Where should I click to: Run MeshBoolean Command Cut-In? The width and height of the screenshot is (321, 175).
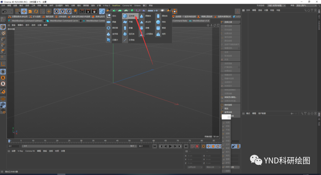point(62,21)
